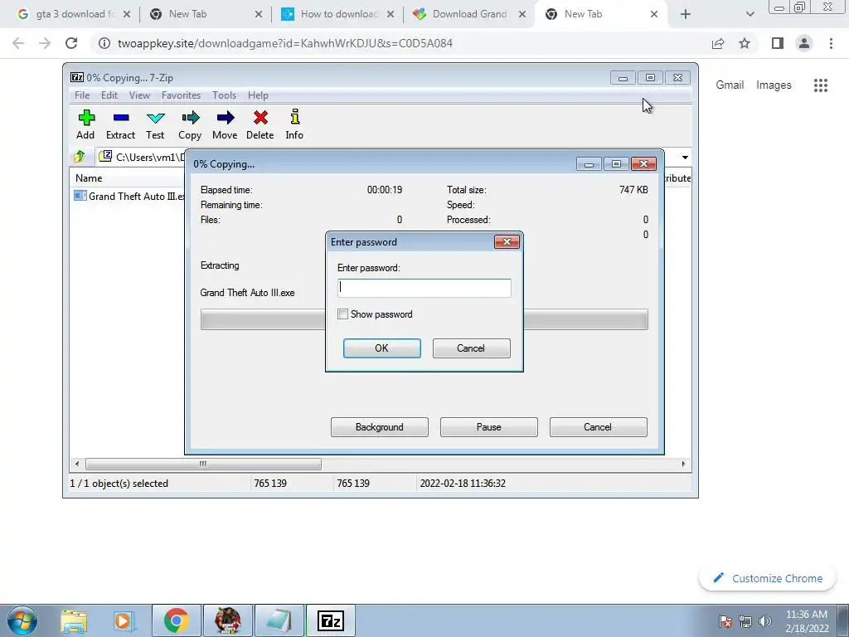
Task: Open the Tools menu in 7-Zip
Action: coord(224,95)
